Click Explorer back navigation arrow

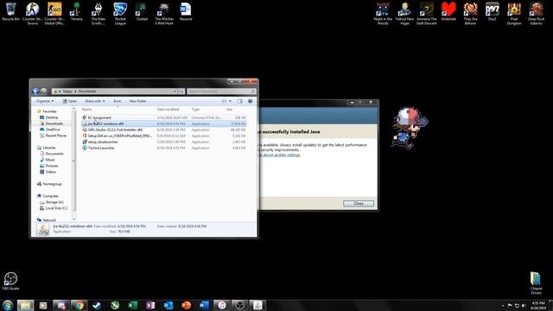pyautogui.click(x=35, y=92)
